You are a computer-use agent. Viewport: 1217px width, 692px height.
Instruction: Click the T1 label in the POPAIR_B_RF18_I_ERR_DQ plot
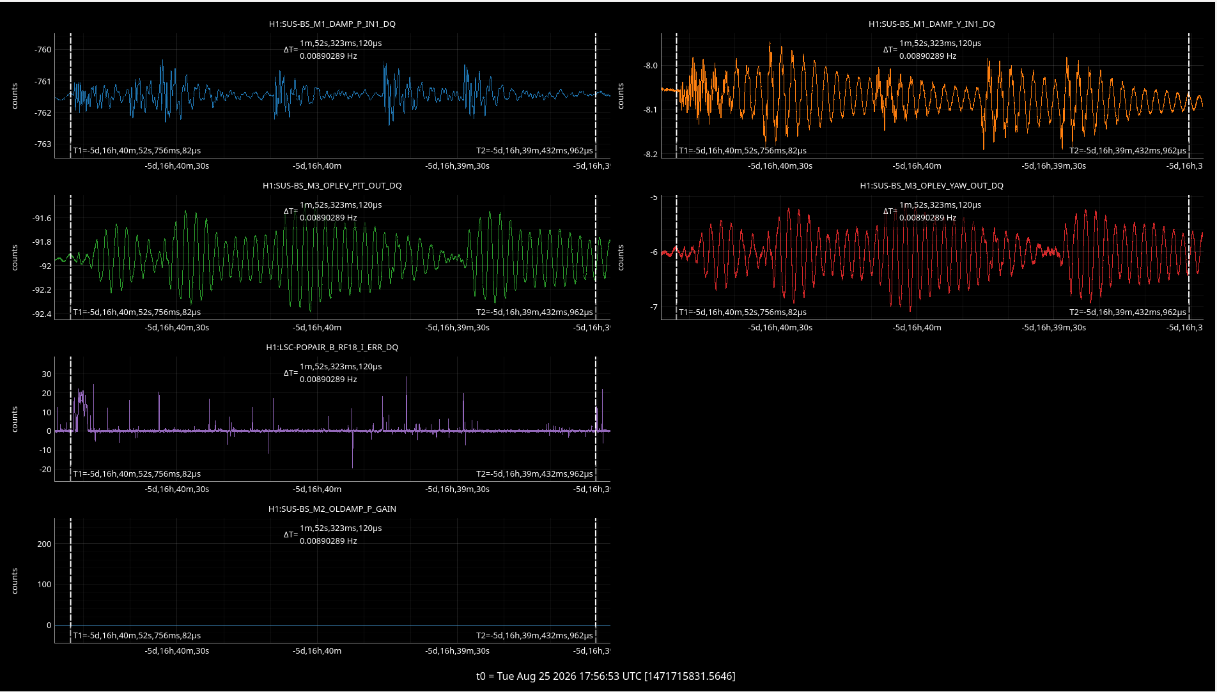pyautogui.click(x=137, y=474)
